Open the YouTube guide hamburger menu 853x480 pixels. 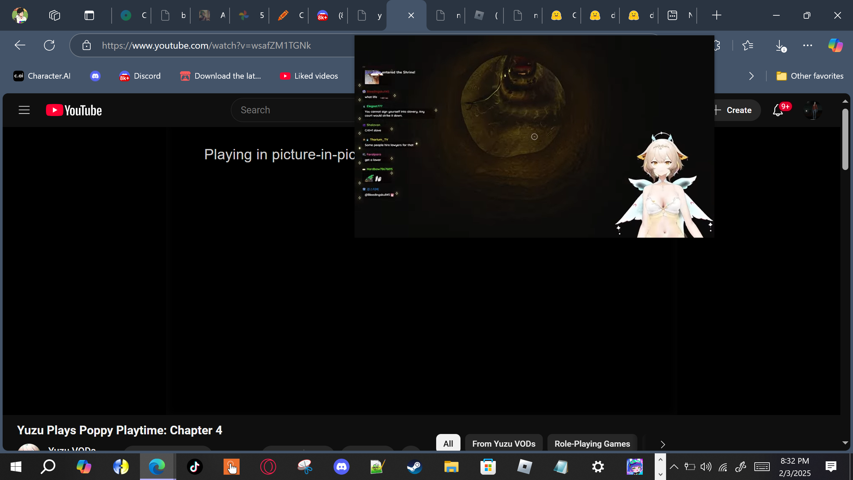24,110
